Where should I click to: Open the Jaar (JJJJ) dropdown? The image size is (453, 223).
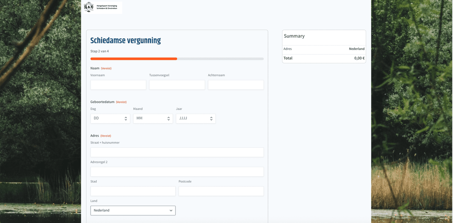pyautogui.click(x=196, y=118)
